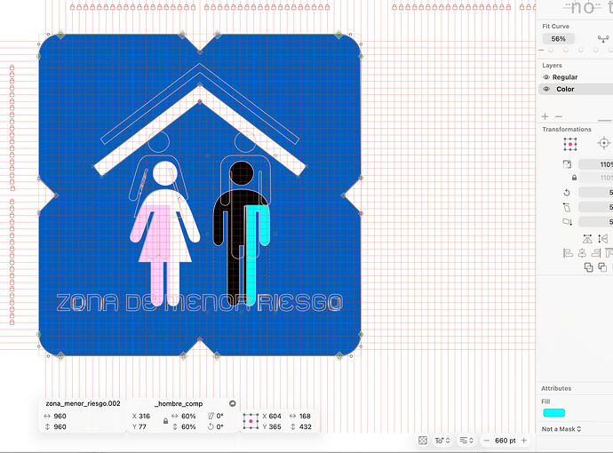
Task: Align selection to the left edge
Action: 568,253
